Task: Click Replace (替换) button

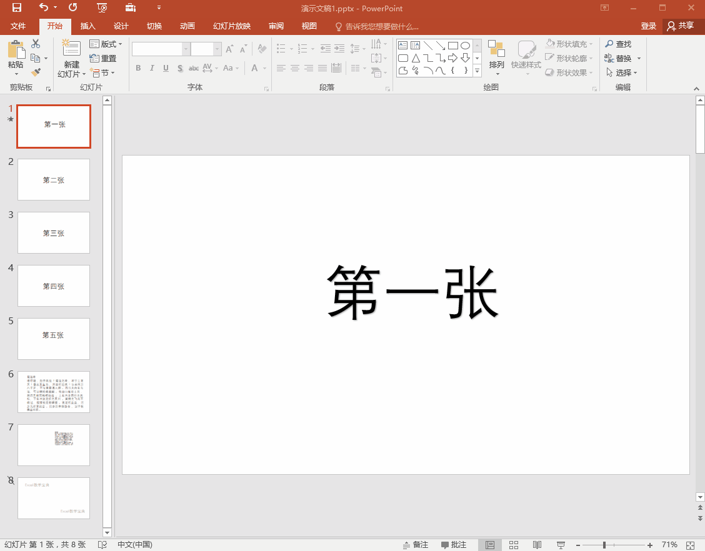Action: point(618,59)
